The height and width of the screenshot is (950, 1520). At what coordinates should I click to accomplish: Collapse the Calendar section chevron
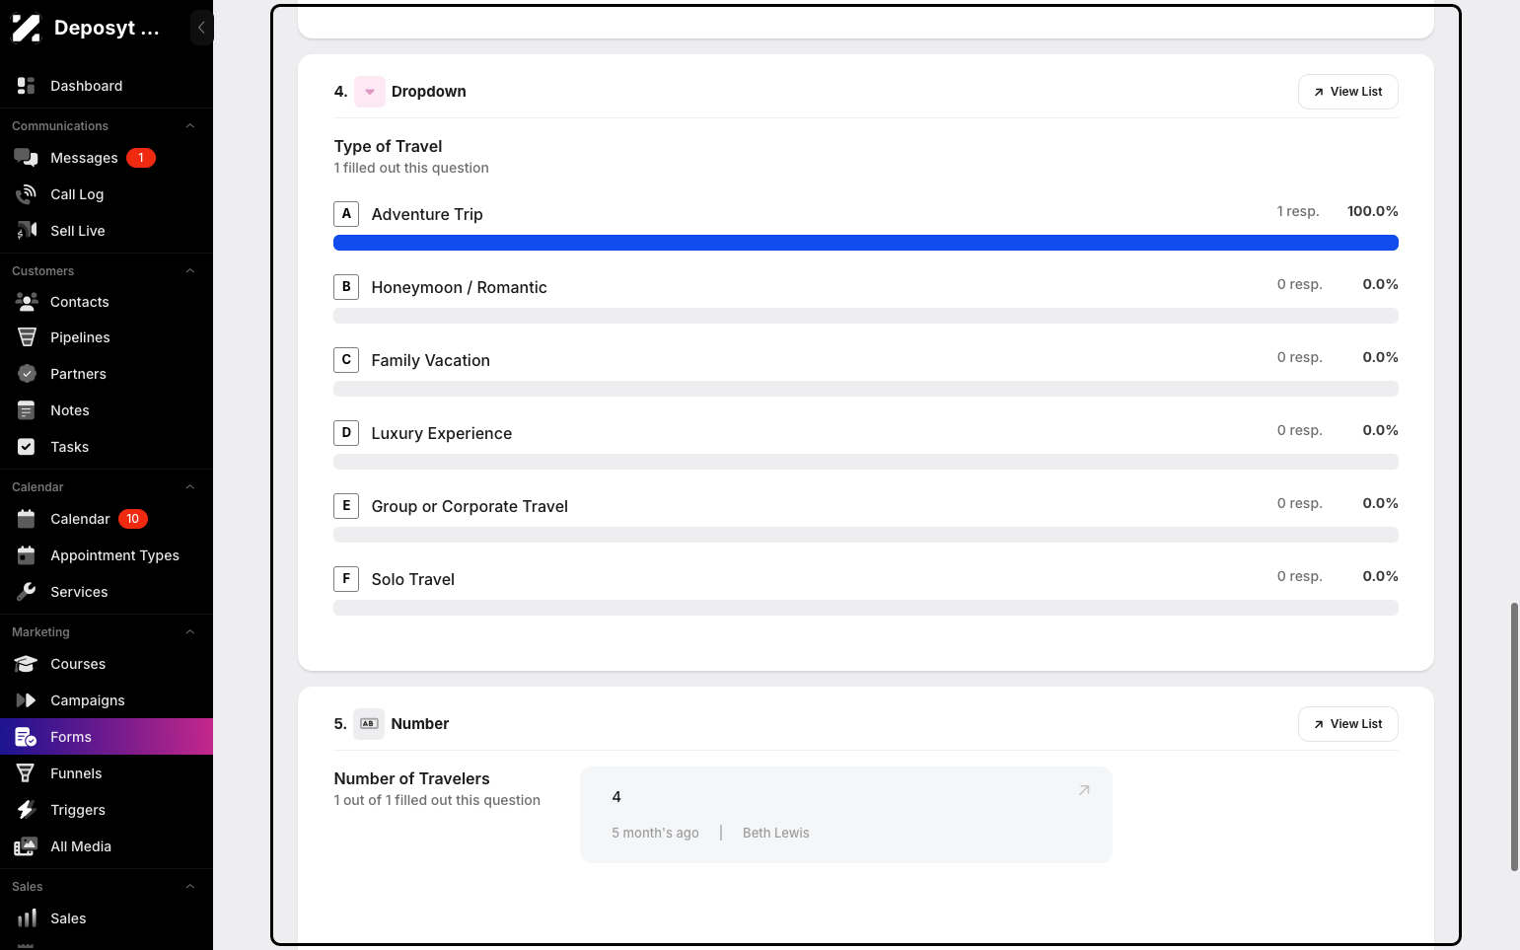click(190, 487)
